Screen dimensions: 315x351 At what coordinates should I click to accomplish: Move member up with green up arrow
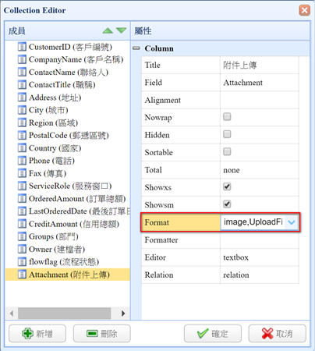[108, 31]
